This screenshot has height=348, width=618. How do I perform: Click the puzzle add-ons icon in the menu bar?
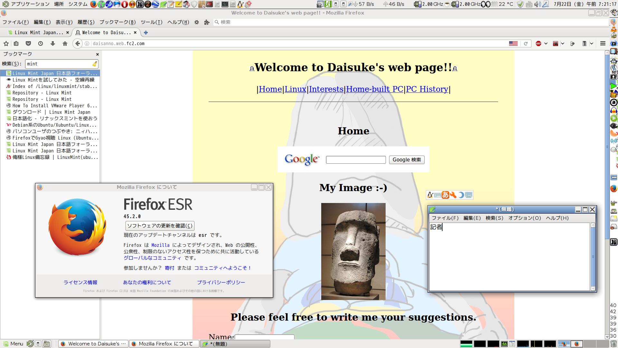[207, 22]
